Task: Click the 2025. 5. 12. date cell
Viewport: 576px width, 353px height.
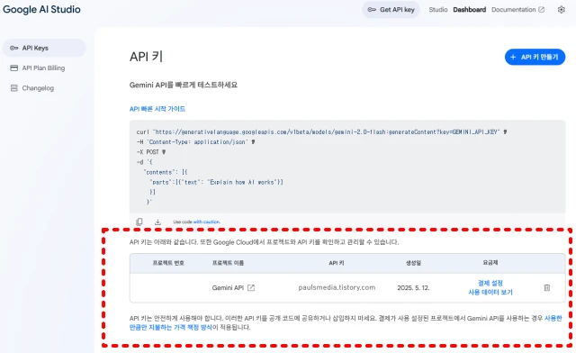Action: pos(413,287)
